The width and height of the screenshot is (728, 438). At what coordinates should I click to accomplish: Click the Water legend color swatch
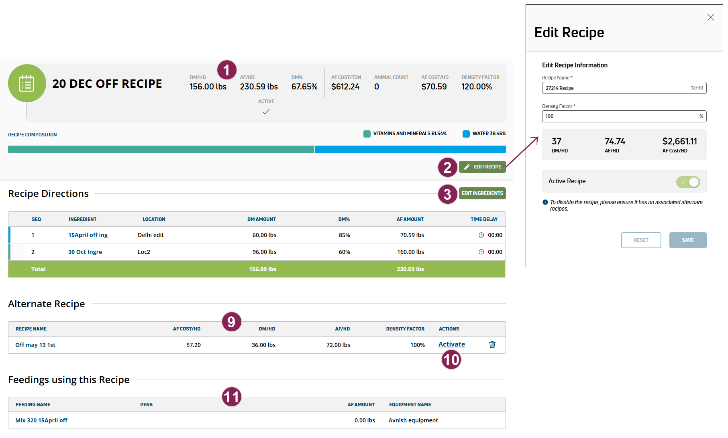[466, 134]
